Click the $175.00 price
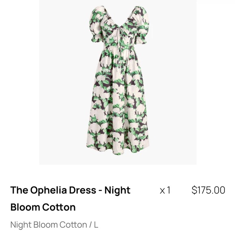Viewport: 235px width, 235px height. (208, 190)
